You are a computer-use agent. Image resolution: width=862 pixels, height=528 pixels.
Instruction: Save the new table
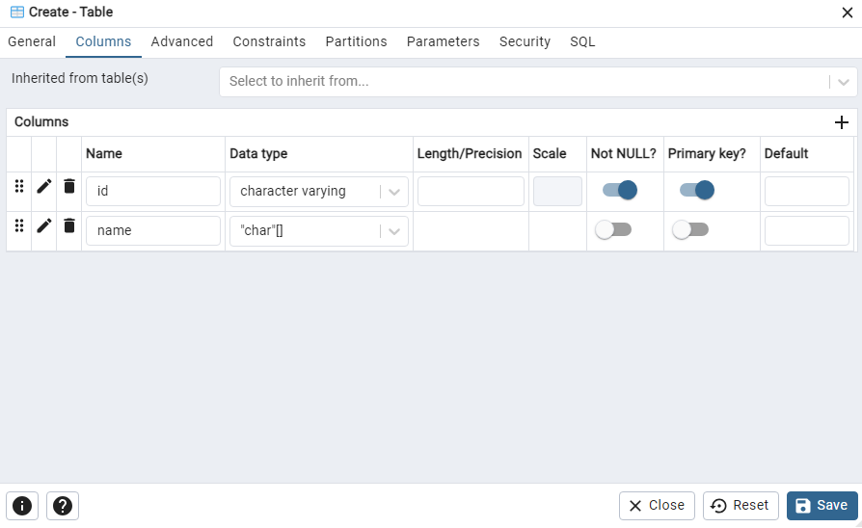[822, 506]
